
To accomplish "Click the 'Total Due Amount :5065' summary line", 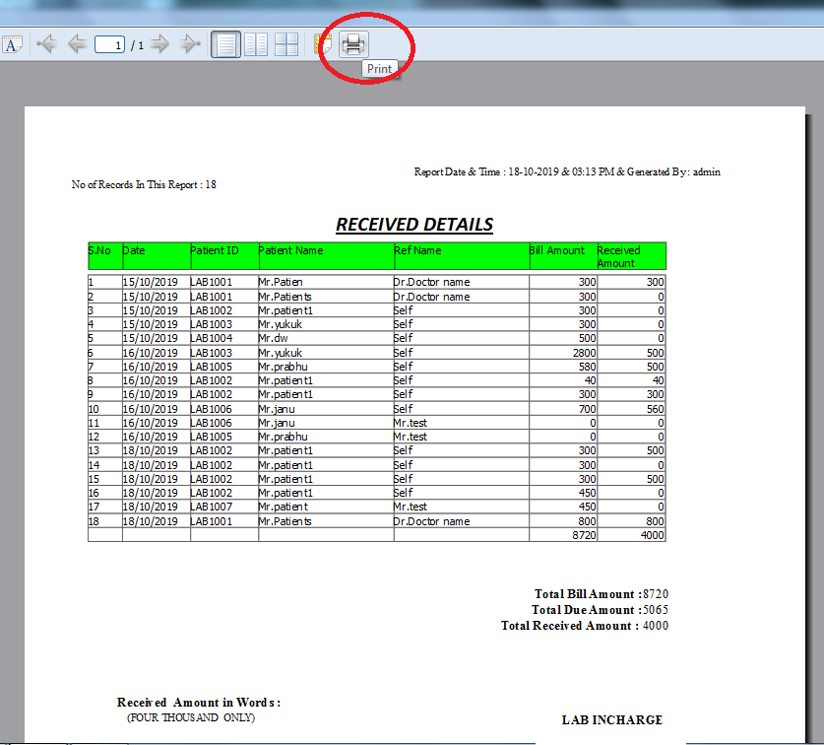I will click(600, 610).
